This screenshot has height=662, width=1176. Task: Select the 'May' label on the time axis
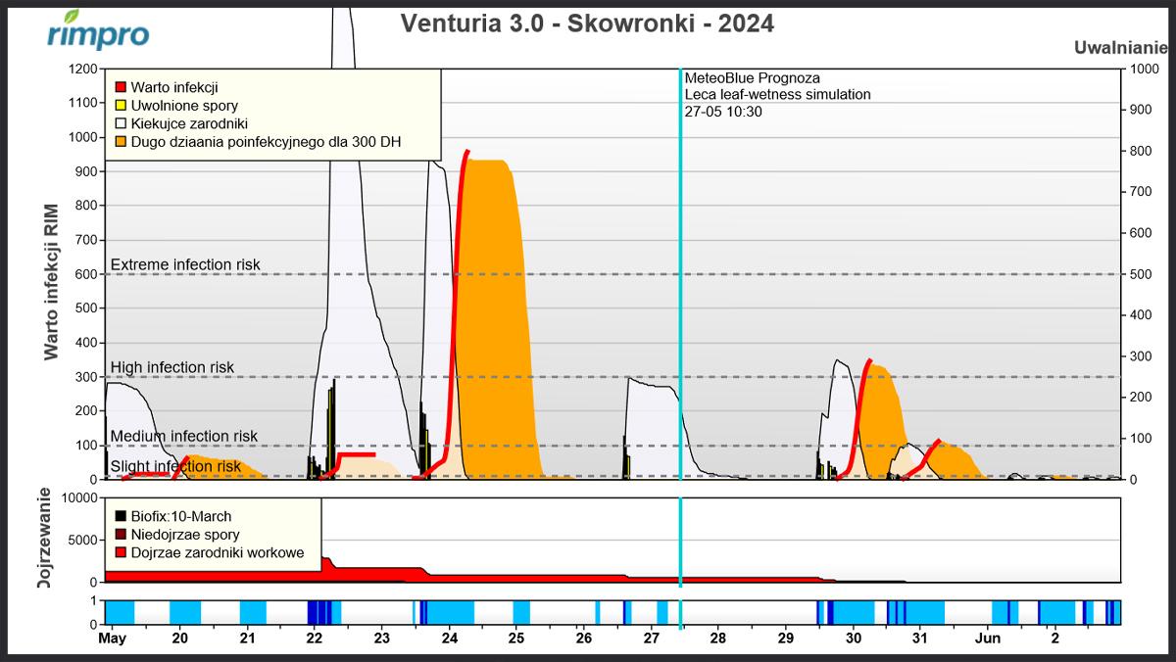[x=113, y=638]
